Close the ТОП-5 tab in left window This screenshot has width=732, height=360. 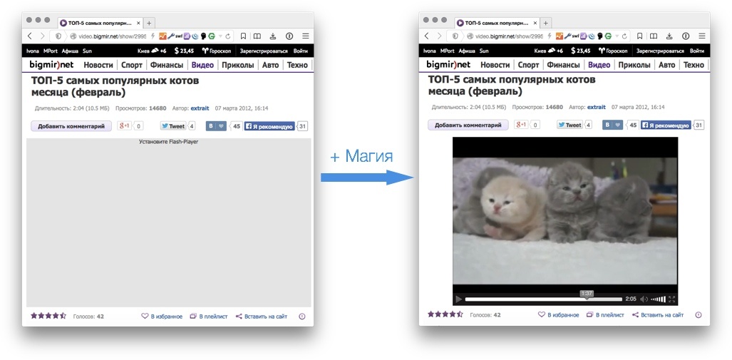tap(138, 22)
